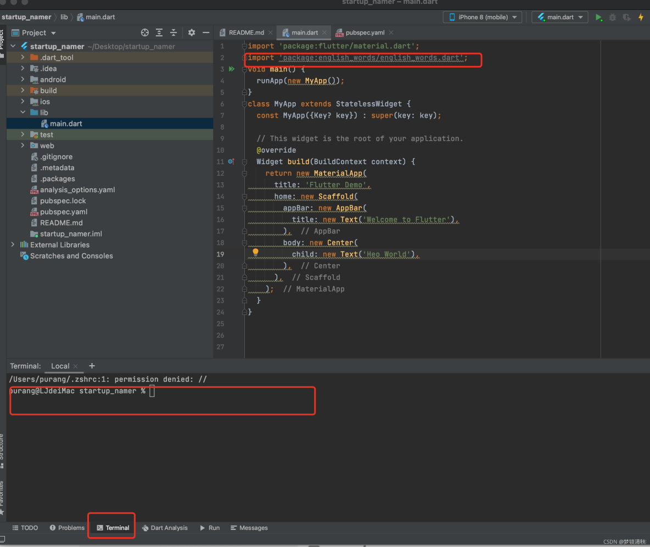Click the yellow lightbulb on line 19
Image resolution: width=650 pixels, height=547 pixels.
point(255,252)
